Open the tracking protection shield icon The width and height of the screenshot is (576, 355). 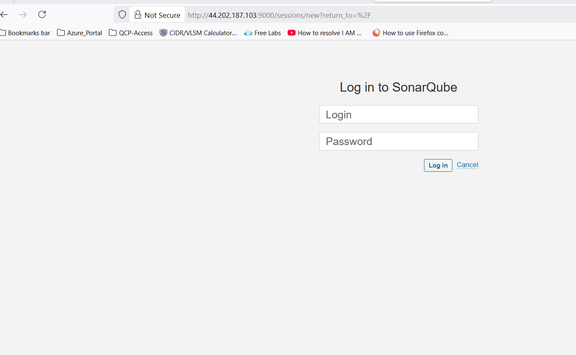pyautogui.click(x=122, y=15)
